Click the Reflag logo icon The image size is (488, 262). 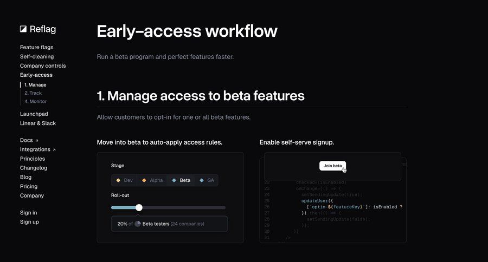coord(23,29)
